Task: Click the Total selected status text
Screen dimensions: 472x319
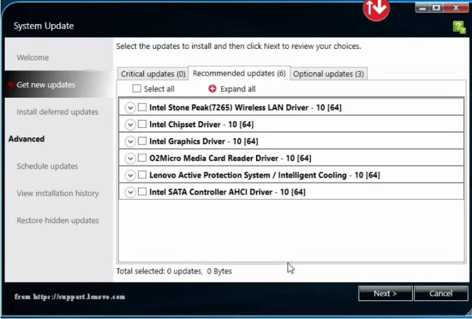Action: tap(174, 271)
